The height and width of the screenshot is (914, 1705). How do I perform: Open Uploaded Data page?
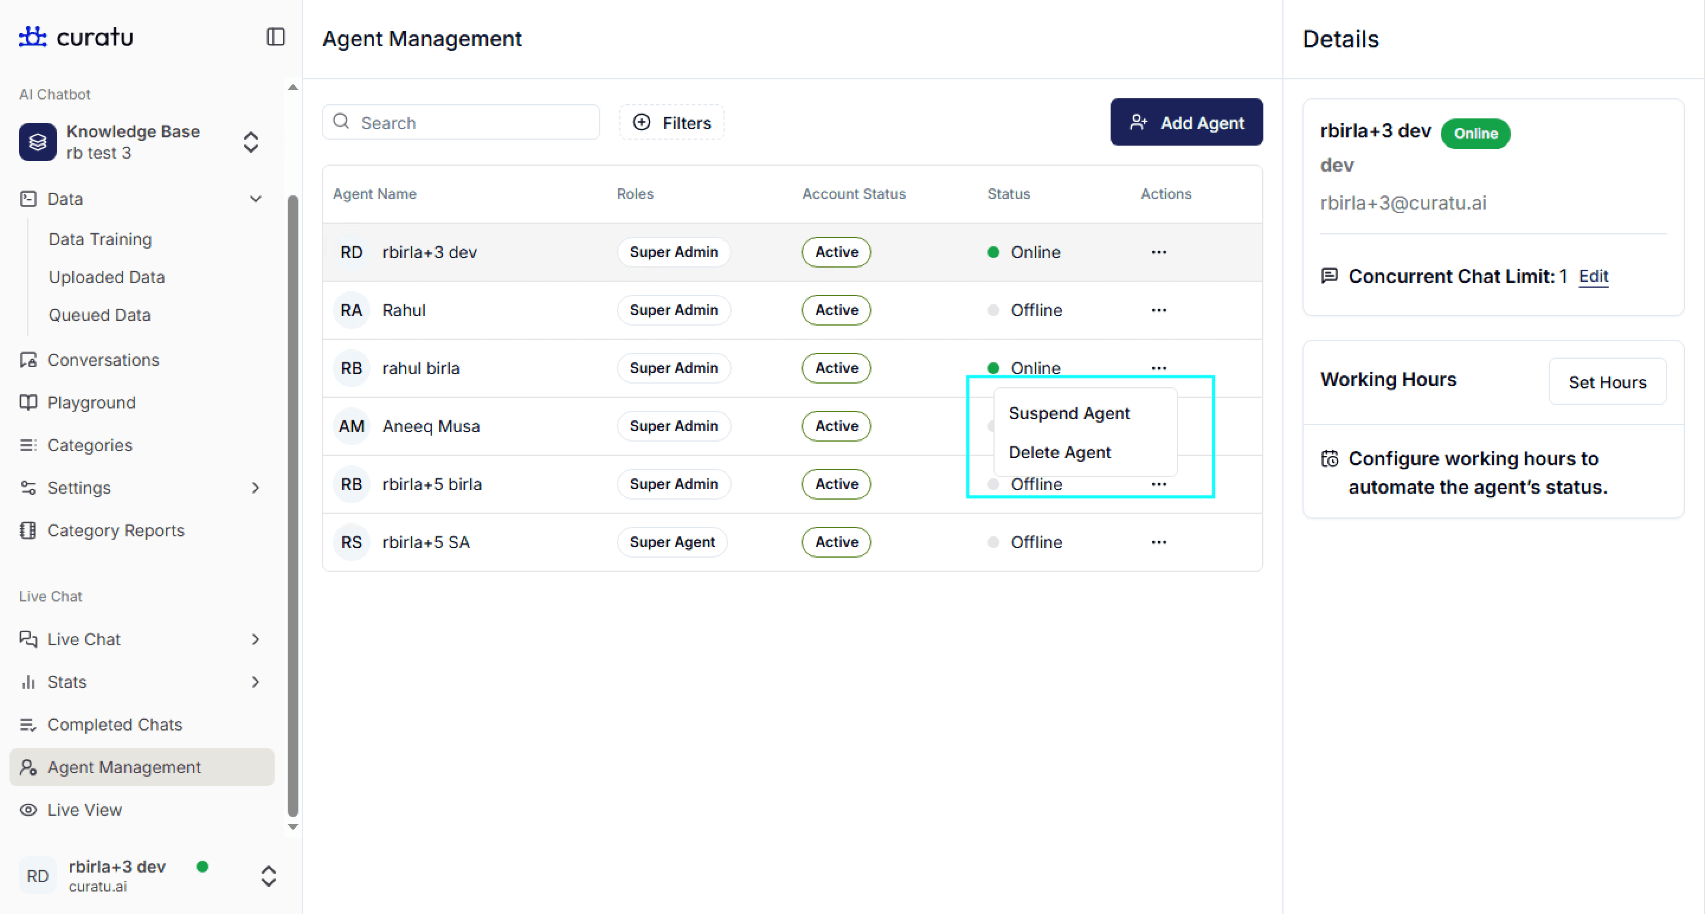[107, 276]
